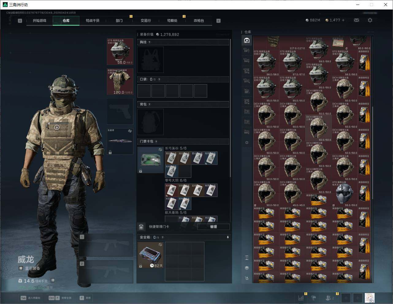Screen dimensions: 393x304
Task: Click the 管理 button
Action: tap(213, 227)
